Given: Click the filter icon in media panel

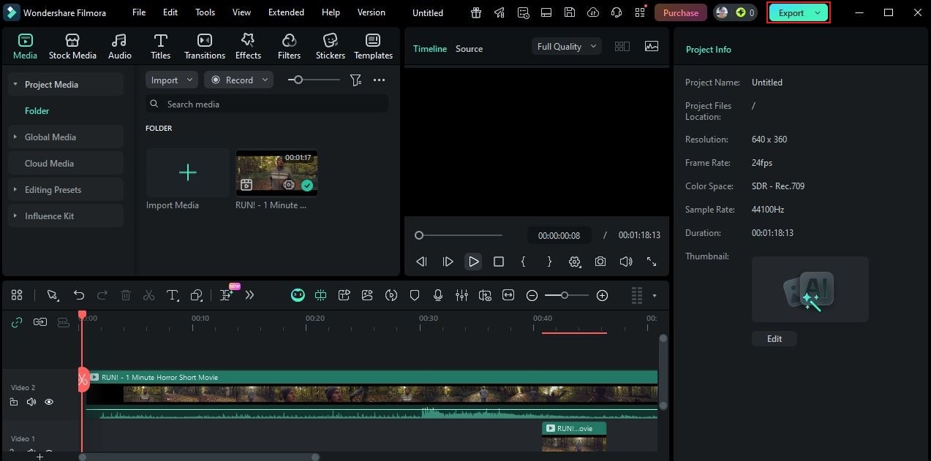Looking at the screenshot, I should coord(355,80).
